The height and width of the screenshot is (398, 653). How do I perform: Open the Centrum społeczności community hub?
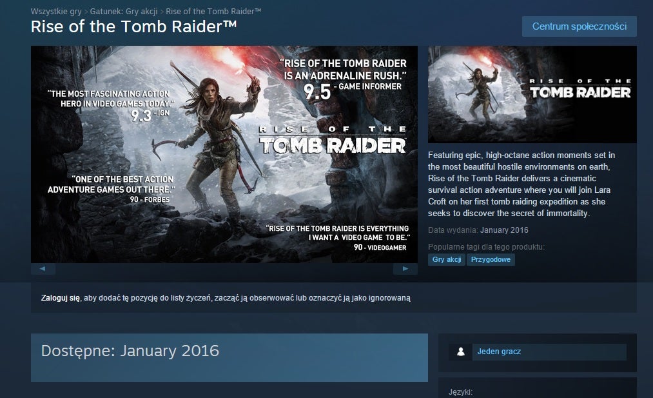[x=580, y=26]
